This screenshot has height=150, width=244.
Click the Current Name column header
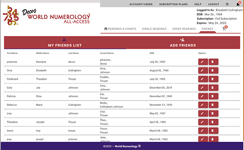107,53
